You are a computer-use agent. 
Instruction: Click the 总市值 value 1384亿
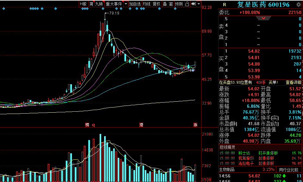[x=251, y=130]
